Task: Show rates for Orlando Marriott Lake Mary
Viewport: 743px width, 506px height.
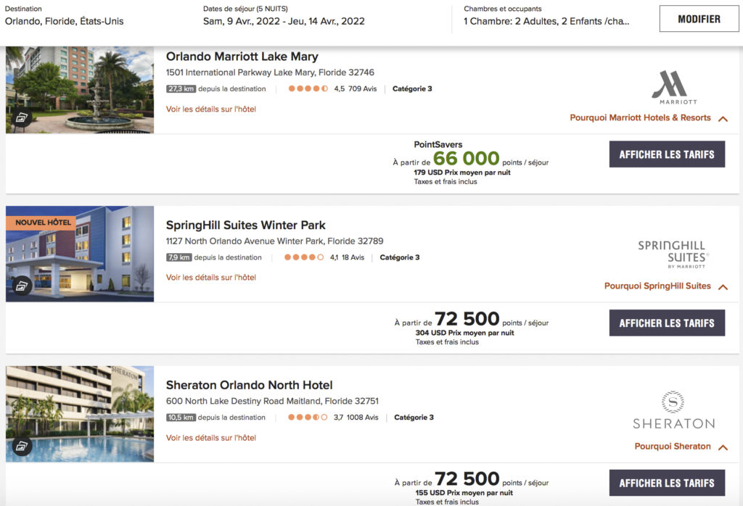Action: point(666,154)
